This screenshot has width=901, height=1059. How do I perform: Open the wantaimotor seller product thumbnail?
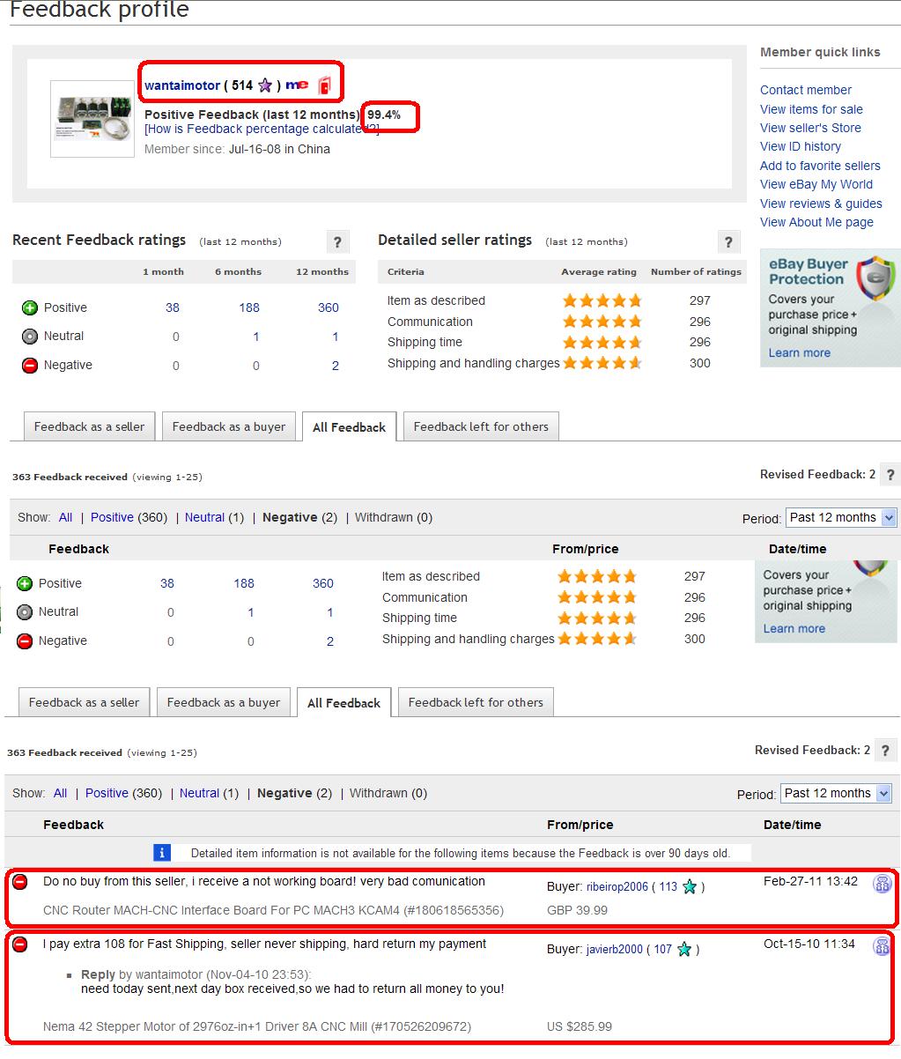coord(91,119)
